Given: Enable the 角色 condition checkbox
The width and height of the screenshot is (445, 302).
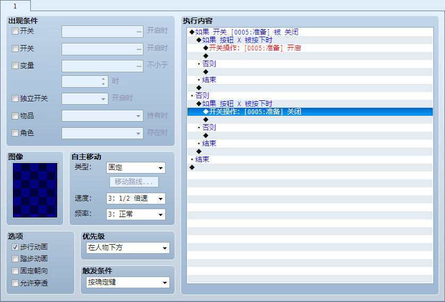Looking at the screenshot, I should [x=15, y=133].
